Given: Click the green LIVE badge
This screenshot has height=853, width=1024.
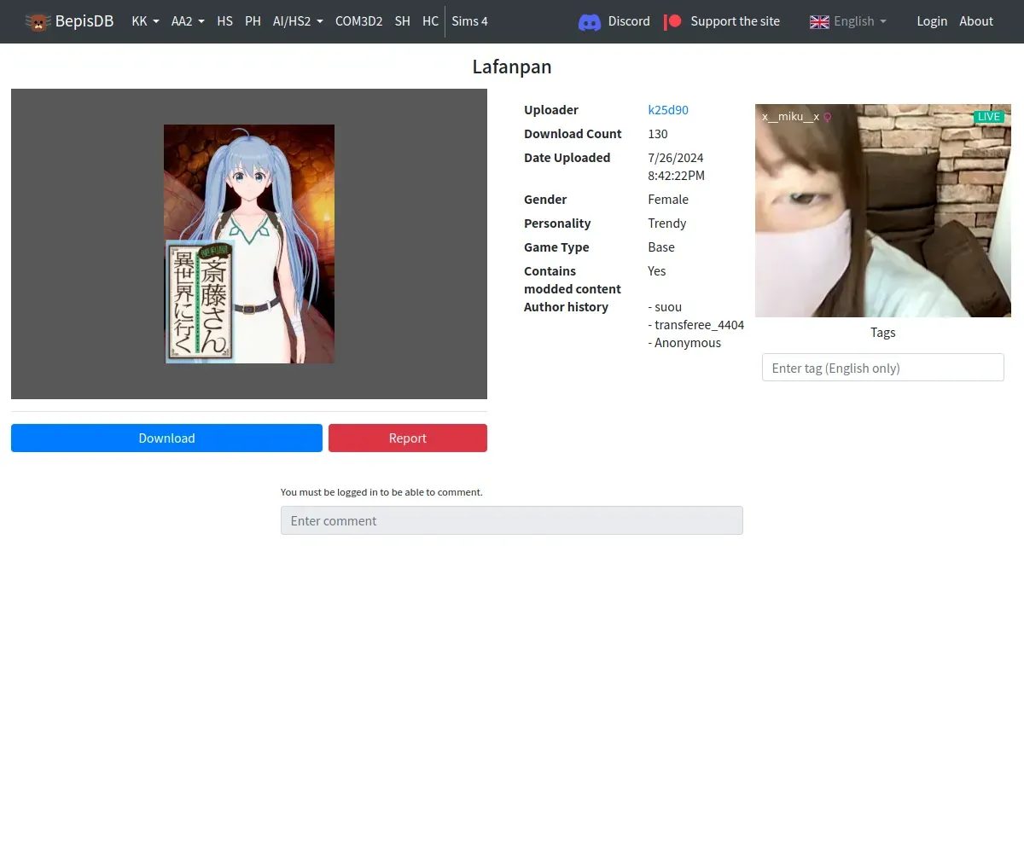Looking at the screenshot, I should [989, 117].
